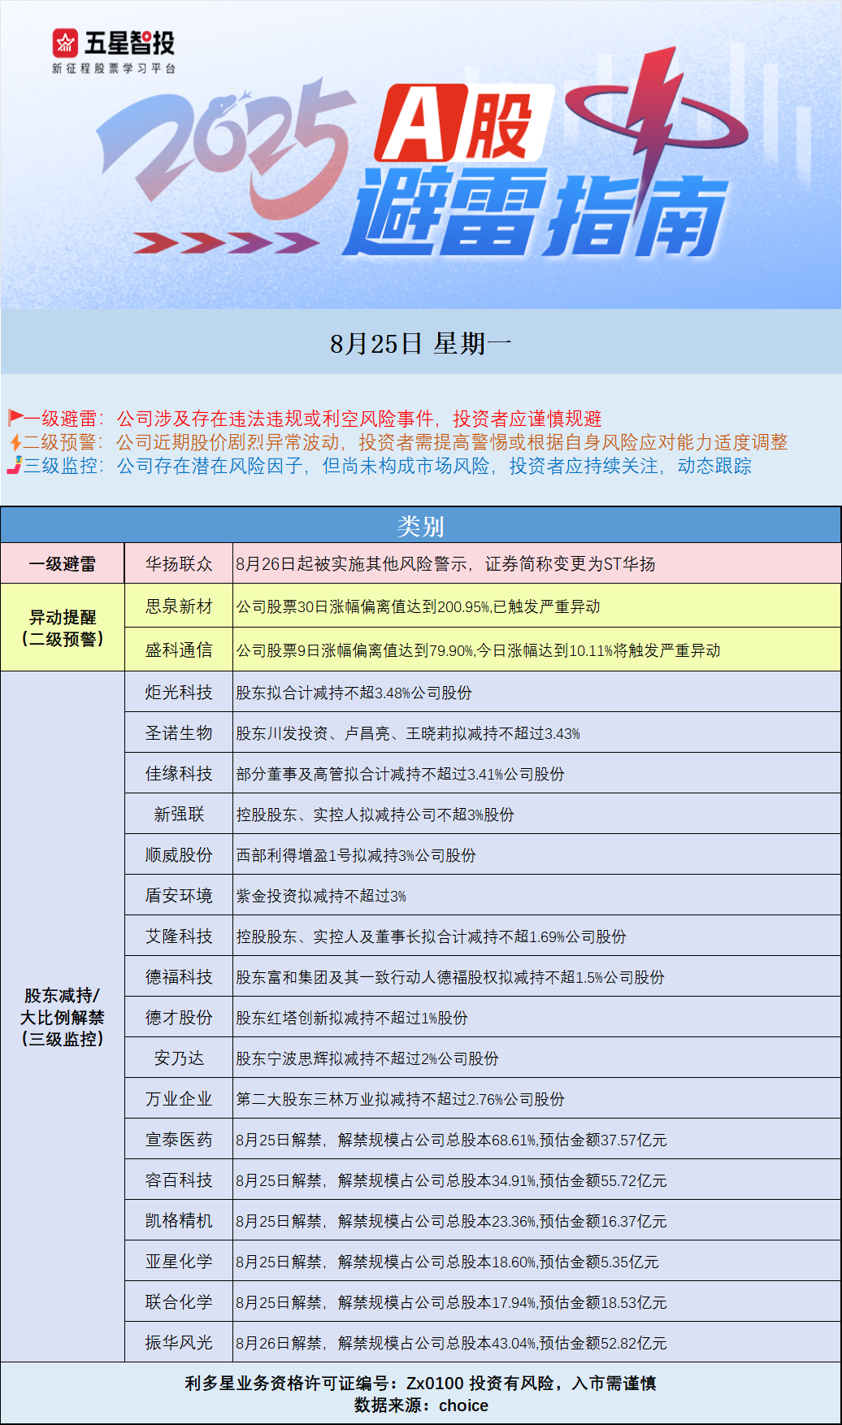Click description 第二大股东三林万业拟减持不超过2.76%

pos(400,1100)
